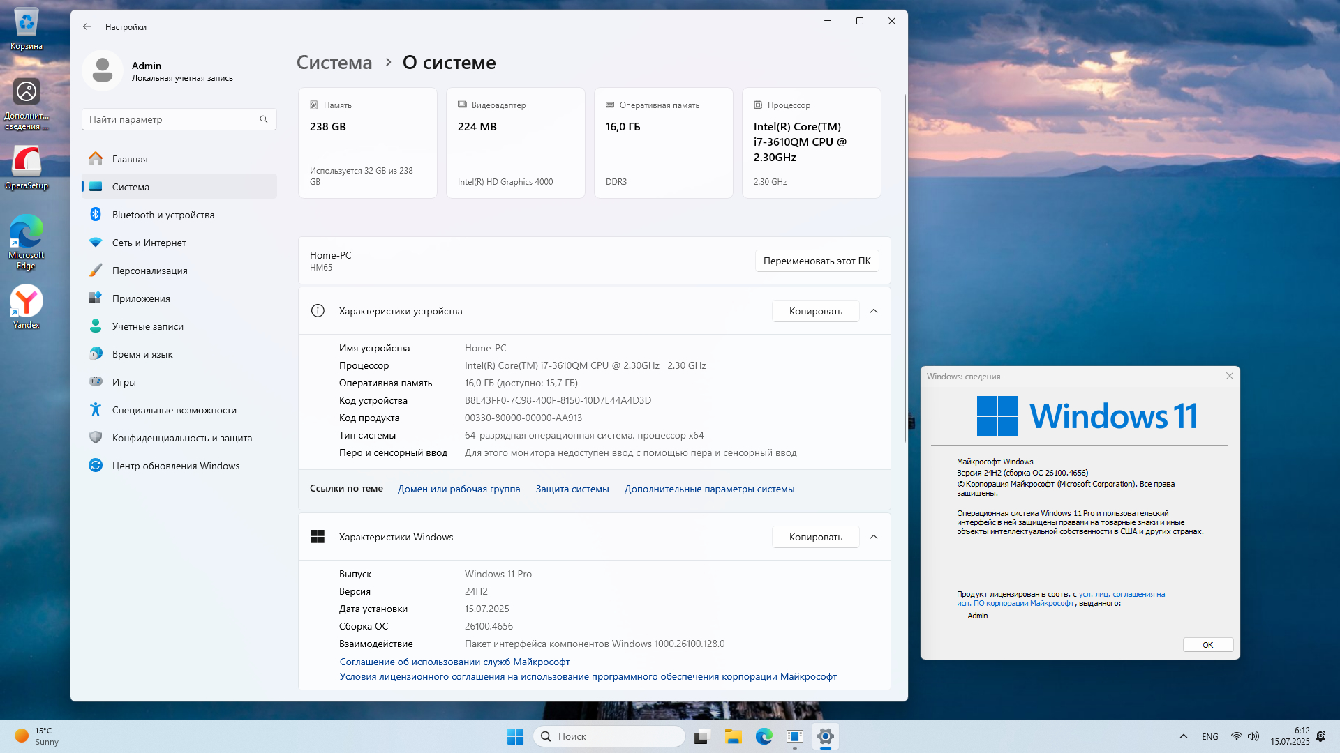
Task: Click Переименовать этот ПК button
Action: pyautogui.click(x=817, y=261)
